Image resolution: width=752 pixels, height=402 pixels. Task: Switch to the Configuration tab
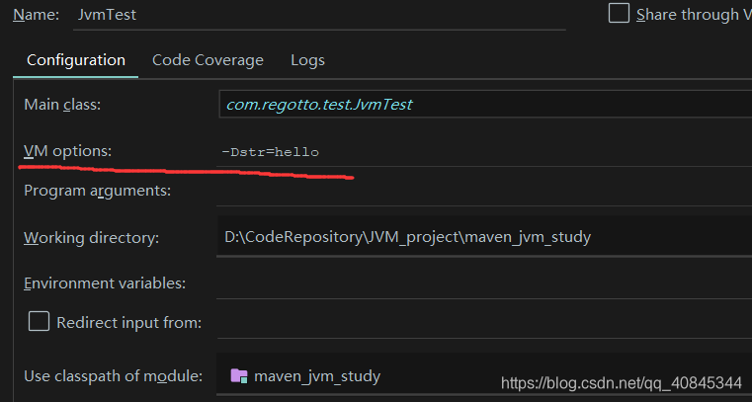coord(76,60)
